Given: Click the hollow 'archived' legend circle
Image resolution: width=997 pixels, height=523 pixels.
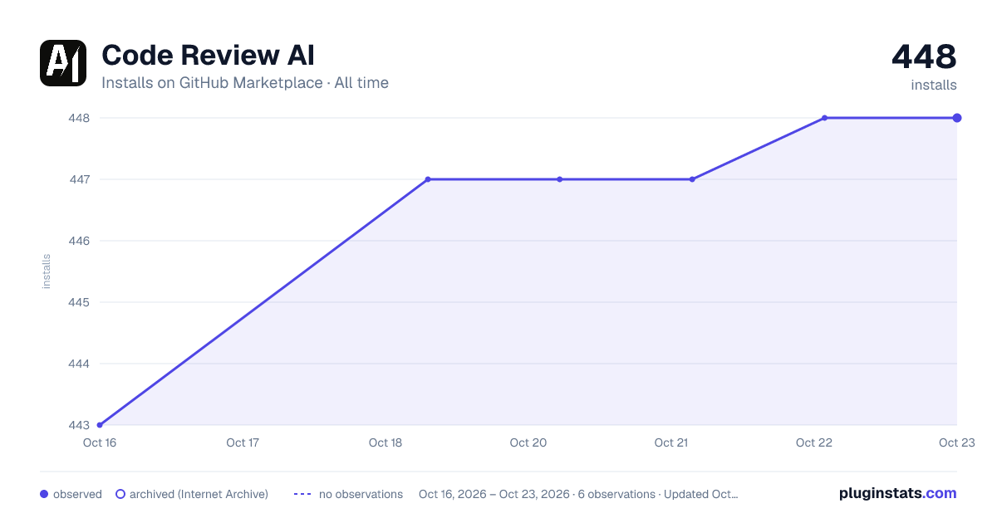Looking at the screenshot, I should coord(120,494).
